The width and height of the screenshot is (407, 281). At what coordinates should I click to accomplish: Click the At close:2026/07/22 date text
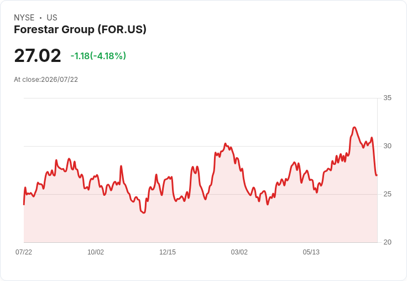tap(46, 80)
